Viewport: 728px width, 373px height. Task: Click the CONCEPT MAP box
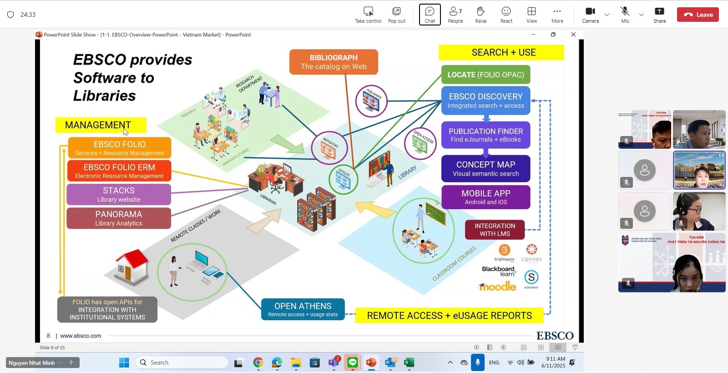[485, 168]
